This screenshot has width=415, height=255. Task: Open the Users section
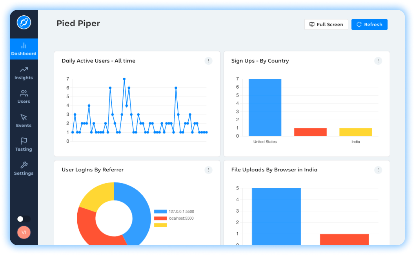pyautogui.click(x=24, y=97)
